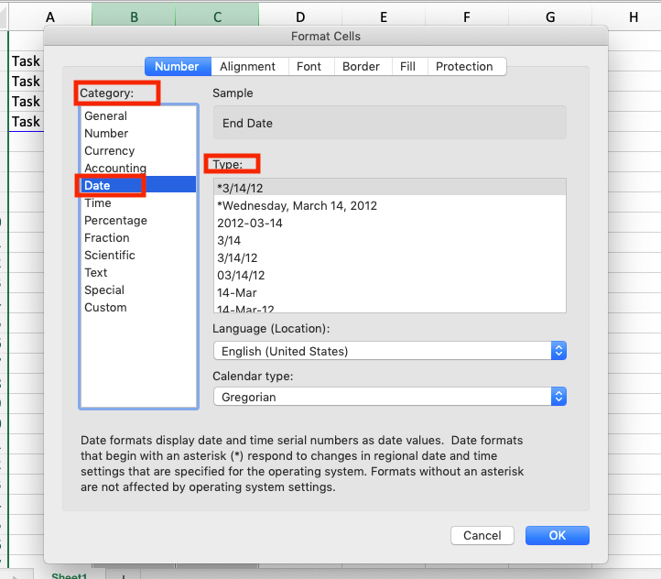Viewport: 661px width, 579px height.
Task: Select the Scientific category
Action: pos(138,255)
